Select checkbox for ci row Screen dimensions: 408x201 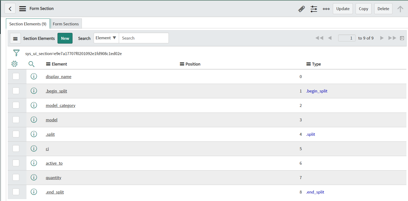point(16,149)
